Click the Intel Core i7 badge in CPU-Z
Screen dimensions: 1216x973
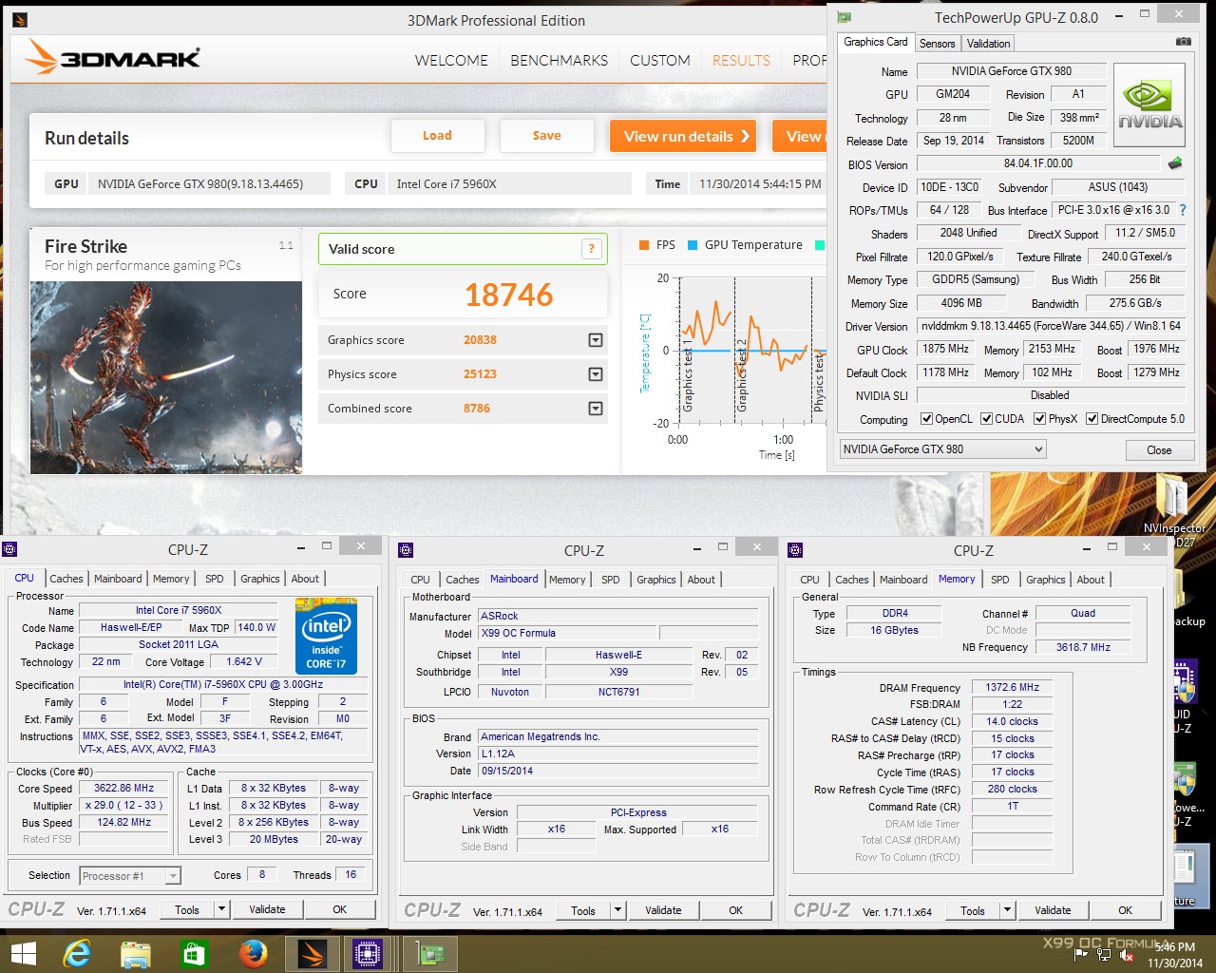point(326,636)
